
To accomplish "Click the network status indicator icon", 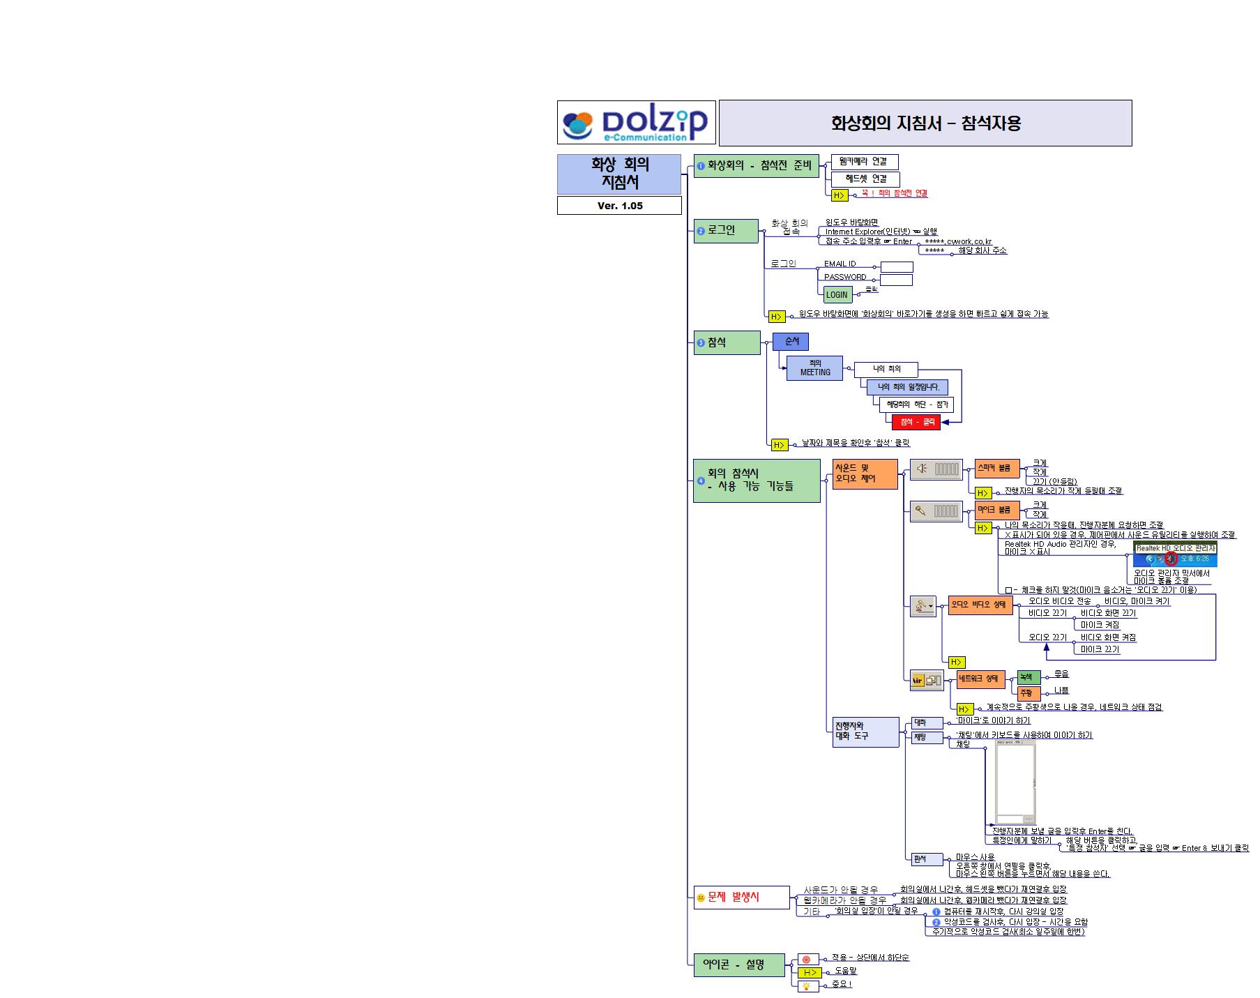I will tap(926, 680).
